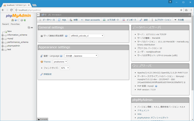Image resolution: width=194 pixels, height=121 pixels.
Task: Open the レプリケーション replication tab
Action: (x=161, y=20)
